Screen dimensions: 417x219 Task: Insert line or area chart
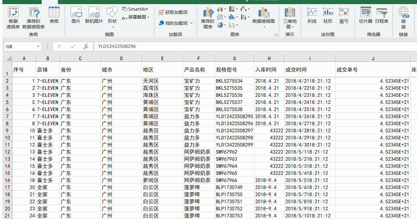[221, 17]
